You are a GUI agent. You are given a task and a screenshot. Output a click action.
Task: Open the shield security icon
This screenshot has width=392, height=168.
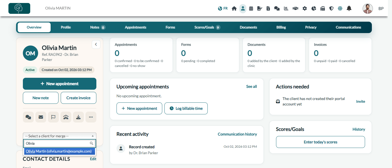point(331,8)
